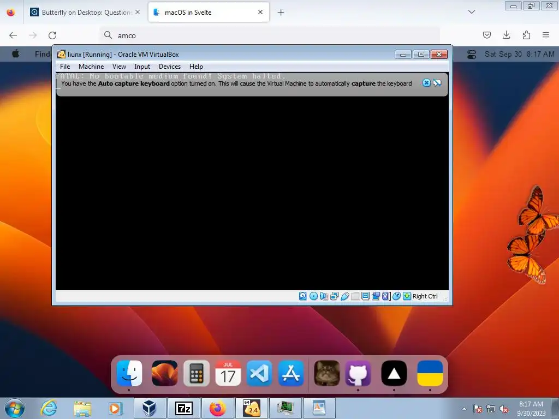Screen dimensions: 559x419
Task: Open the Wallpapers app in dock
Action: click(165, 373)
